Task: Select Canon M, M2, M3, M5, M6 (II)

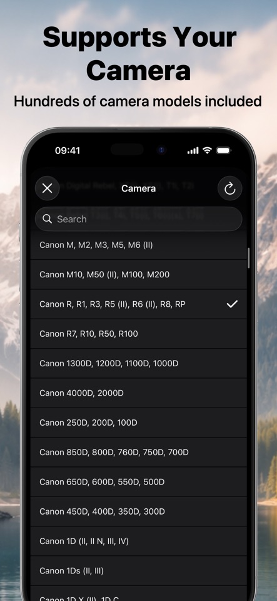Action: tap(139, 245)
